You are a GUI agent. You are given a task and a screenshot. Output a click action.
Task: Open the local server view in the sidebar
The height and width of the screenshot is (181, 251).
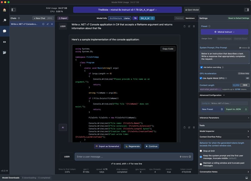4,42
